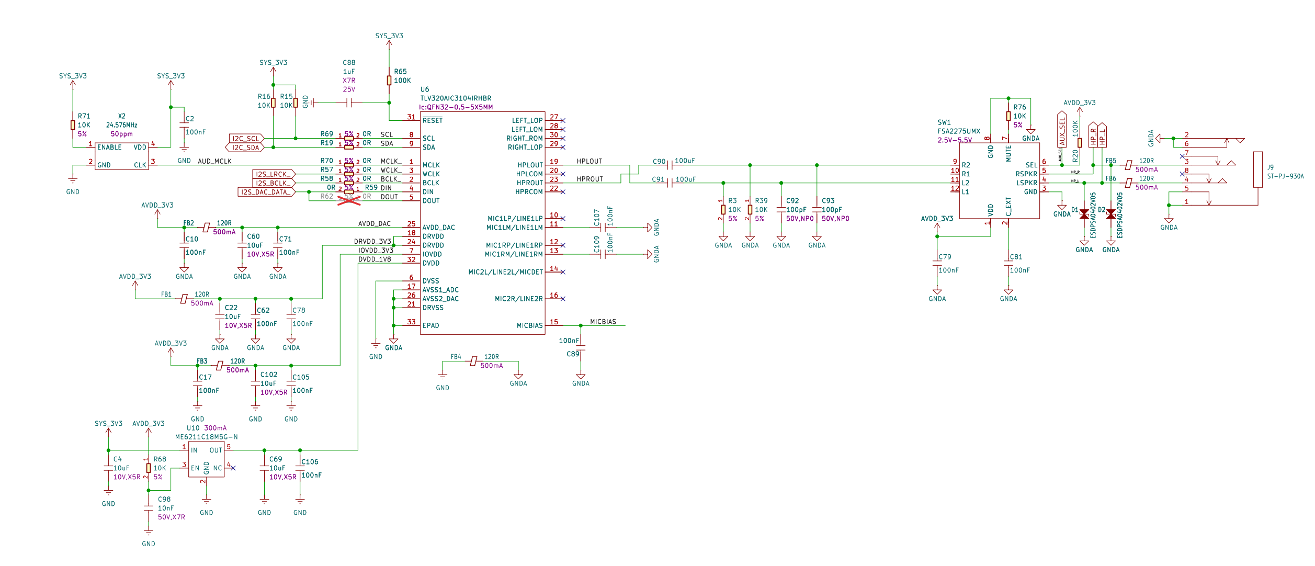This screenshot has height=566, width=1315.
Task: Select the I2C_SCL global label
Action: [246, 139]
